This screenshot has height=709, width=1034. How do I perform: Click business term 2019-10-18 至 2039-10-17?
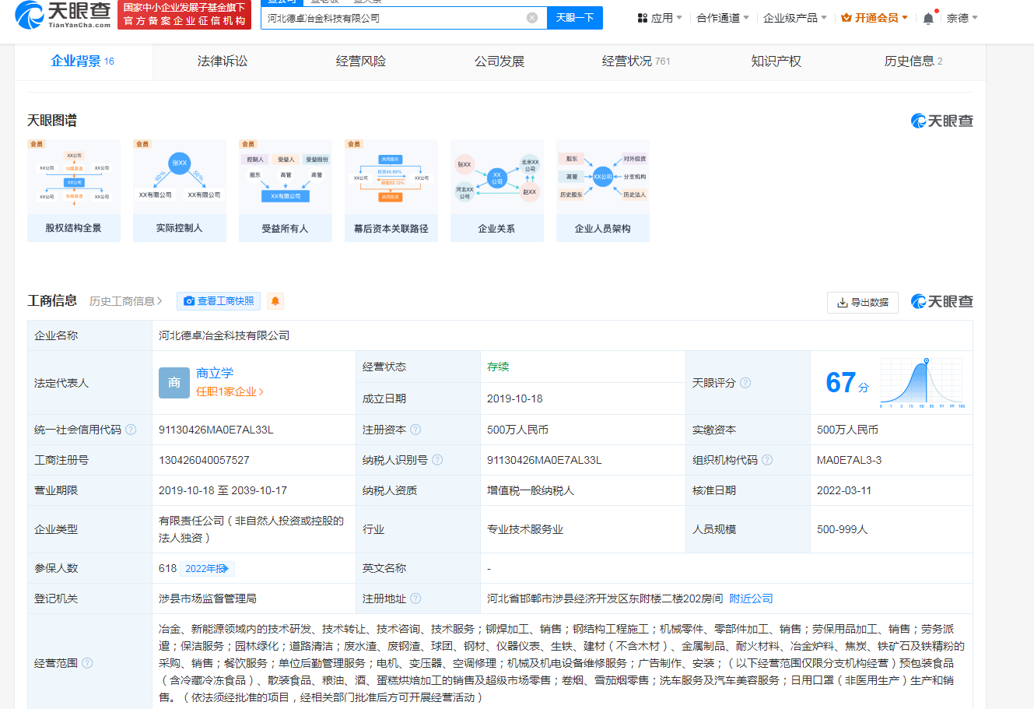click(x=223, y=490)
